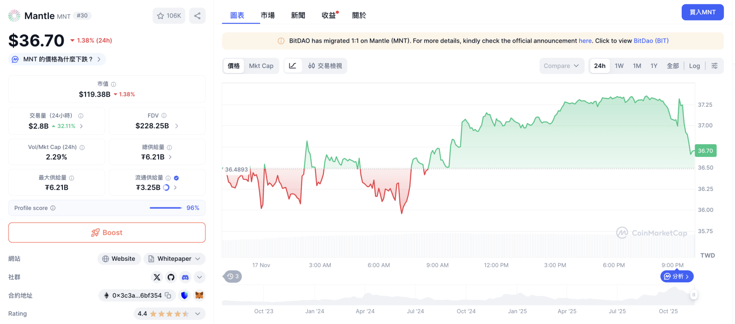Expand more social links chevron
This screenshot has height=324, width=735.
tap(199, 277)
